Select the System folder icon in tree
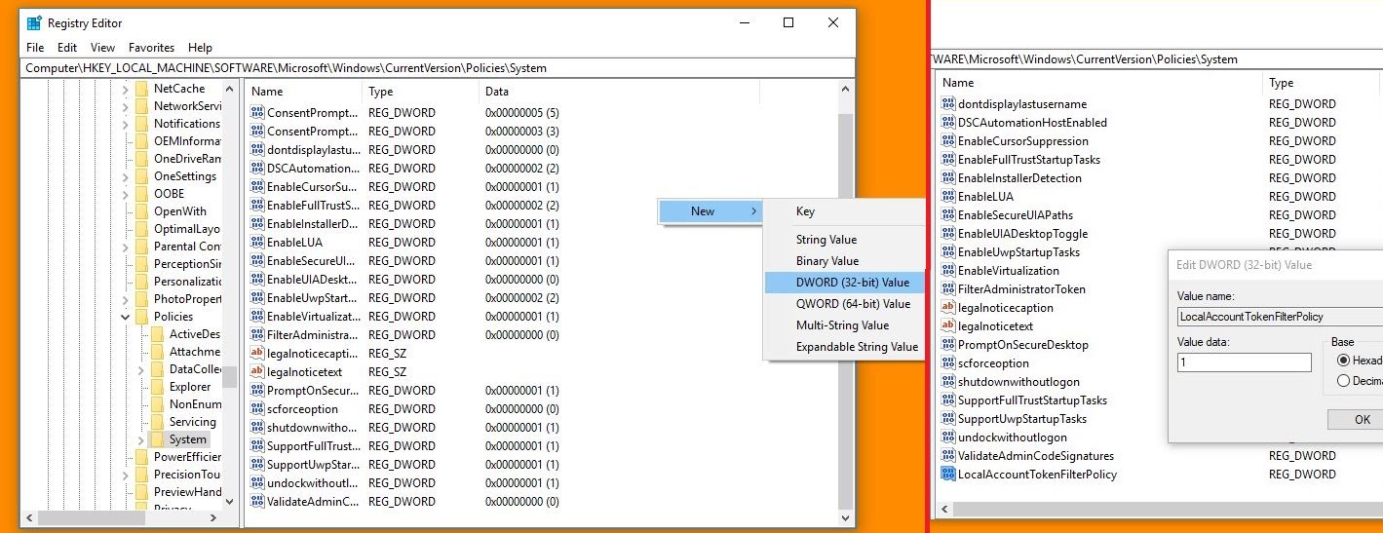The image size is (1383, 533). (x=158, y=439)
